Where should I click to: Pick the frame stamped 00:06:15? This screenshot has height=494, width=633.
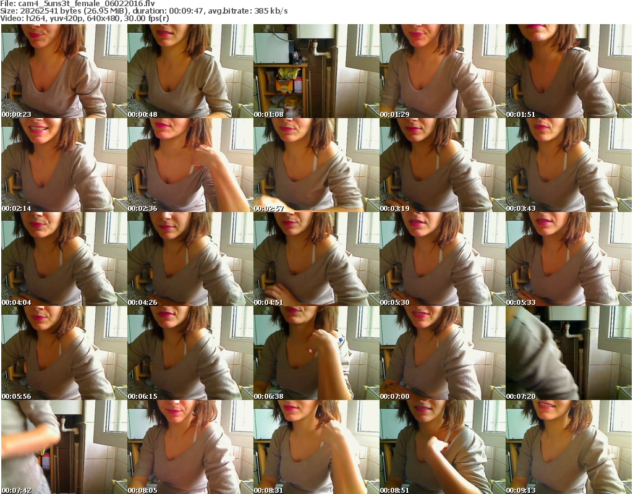190,353
